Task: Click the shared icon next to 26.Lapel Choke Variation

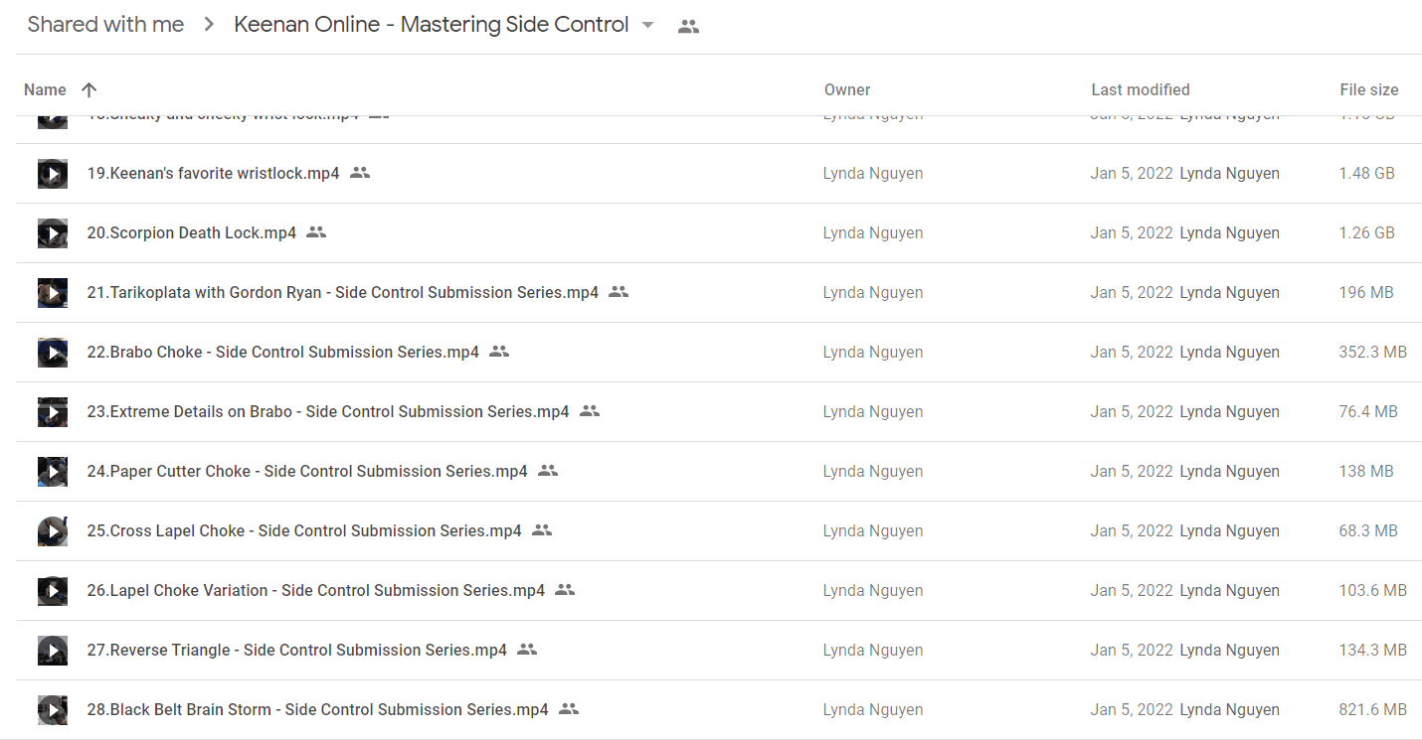Action: point(565,590)
